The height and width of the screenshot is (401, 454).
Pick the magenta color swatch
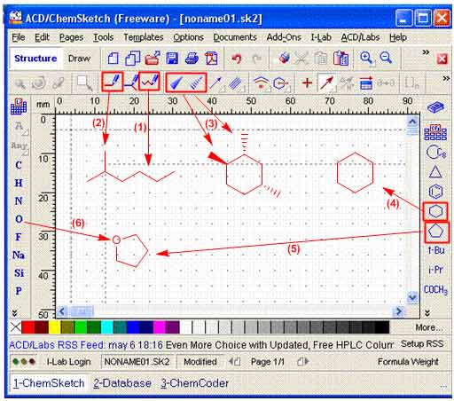pyautogui.click(x=160, y=327)
